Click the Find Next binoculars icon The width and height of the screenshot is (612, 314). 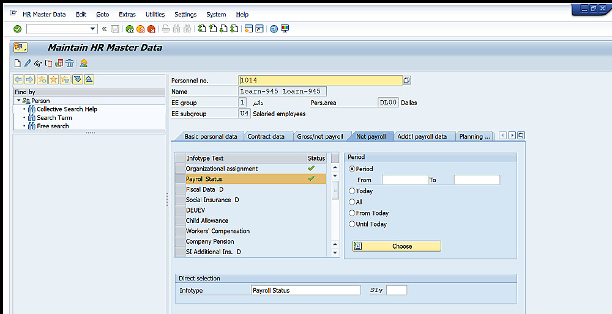[x=187, y=29]
